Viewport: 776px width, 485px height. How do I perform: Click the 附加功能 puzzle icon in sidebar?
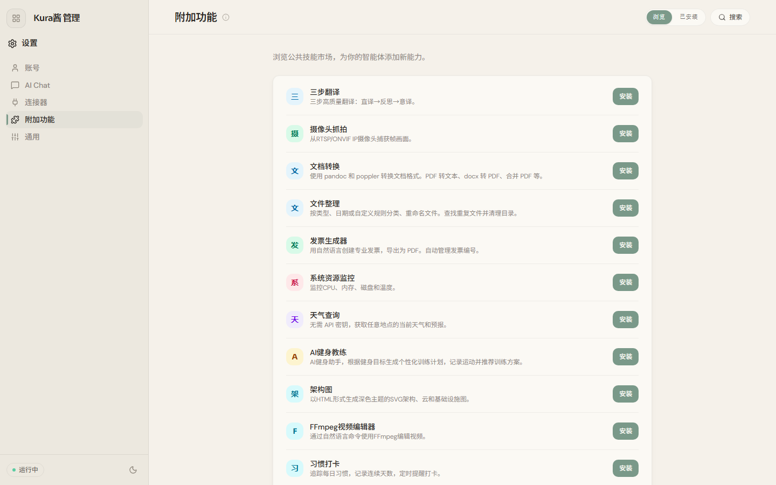15,120
